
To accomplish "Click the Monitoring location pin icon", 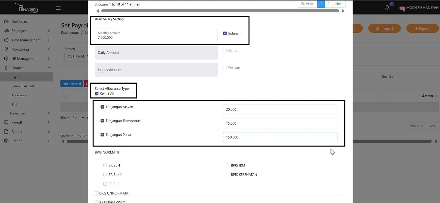I will click(6, 49).
